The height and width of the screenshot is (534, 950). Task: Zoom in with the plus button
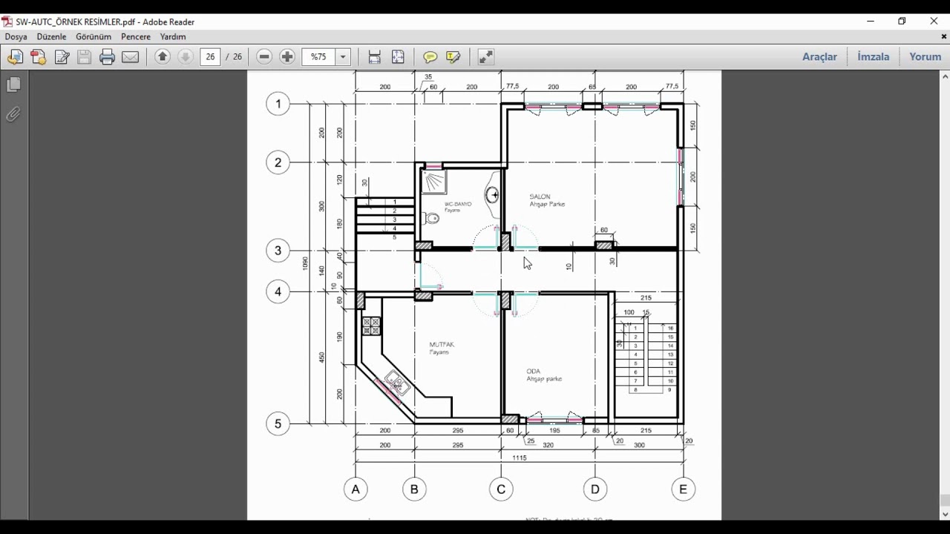(x=287, y=56)
